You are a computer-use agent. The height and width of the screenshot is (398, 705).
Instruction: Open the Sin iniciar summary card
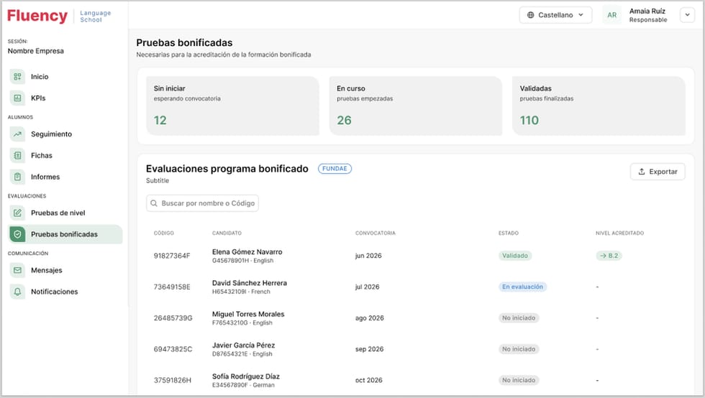click(232, 106)
